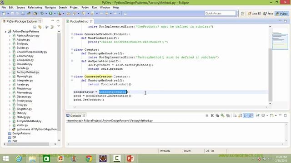This screenshot has height=163, width=291.
Task: Expand the Builder.py tree node
Action: pos(10,48)
